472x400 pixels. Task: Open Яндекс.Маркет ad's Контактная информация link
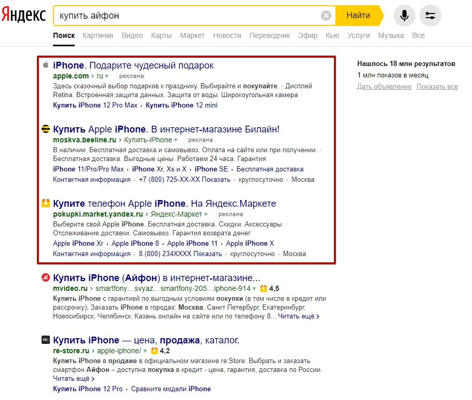pyautogui.click(x=92, y=254)
